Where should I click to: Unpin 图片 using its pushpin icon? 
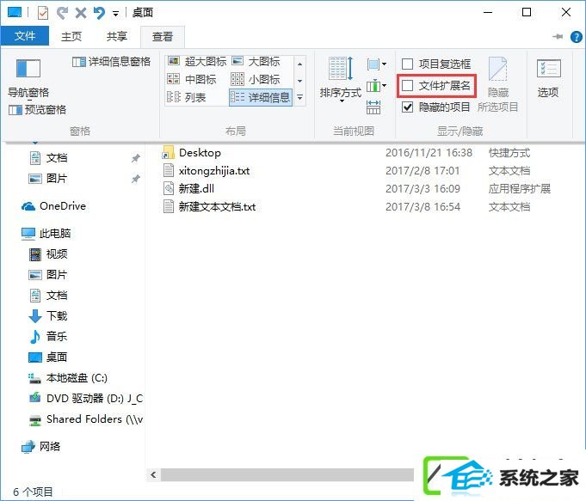[x=136, y=179]
